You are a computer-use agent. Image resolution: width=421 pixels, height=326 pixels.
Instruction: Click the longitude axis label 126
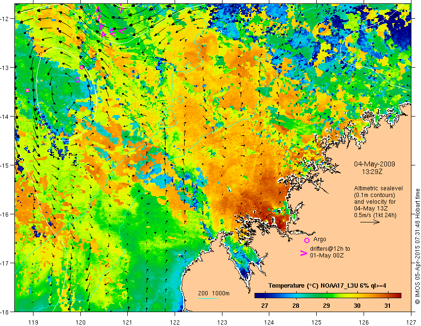tap(364, 322)
